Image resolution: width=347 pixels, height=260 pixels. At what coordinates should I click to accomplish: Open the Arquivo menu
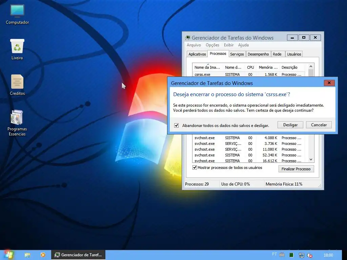click(194, 45)
